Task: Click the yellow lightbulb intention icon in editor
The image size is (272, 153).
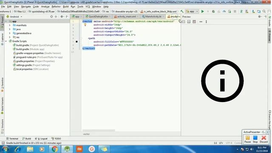Action: tap(85, 25)
